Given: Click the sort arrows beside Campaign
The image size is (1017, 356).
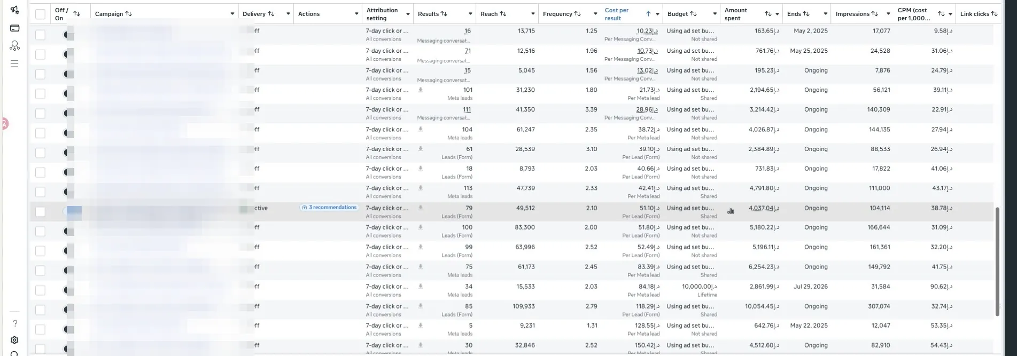Looking at the screenshot, I should coord(128,14).
